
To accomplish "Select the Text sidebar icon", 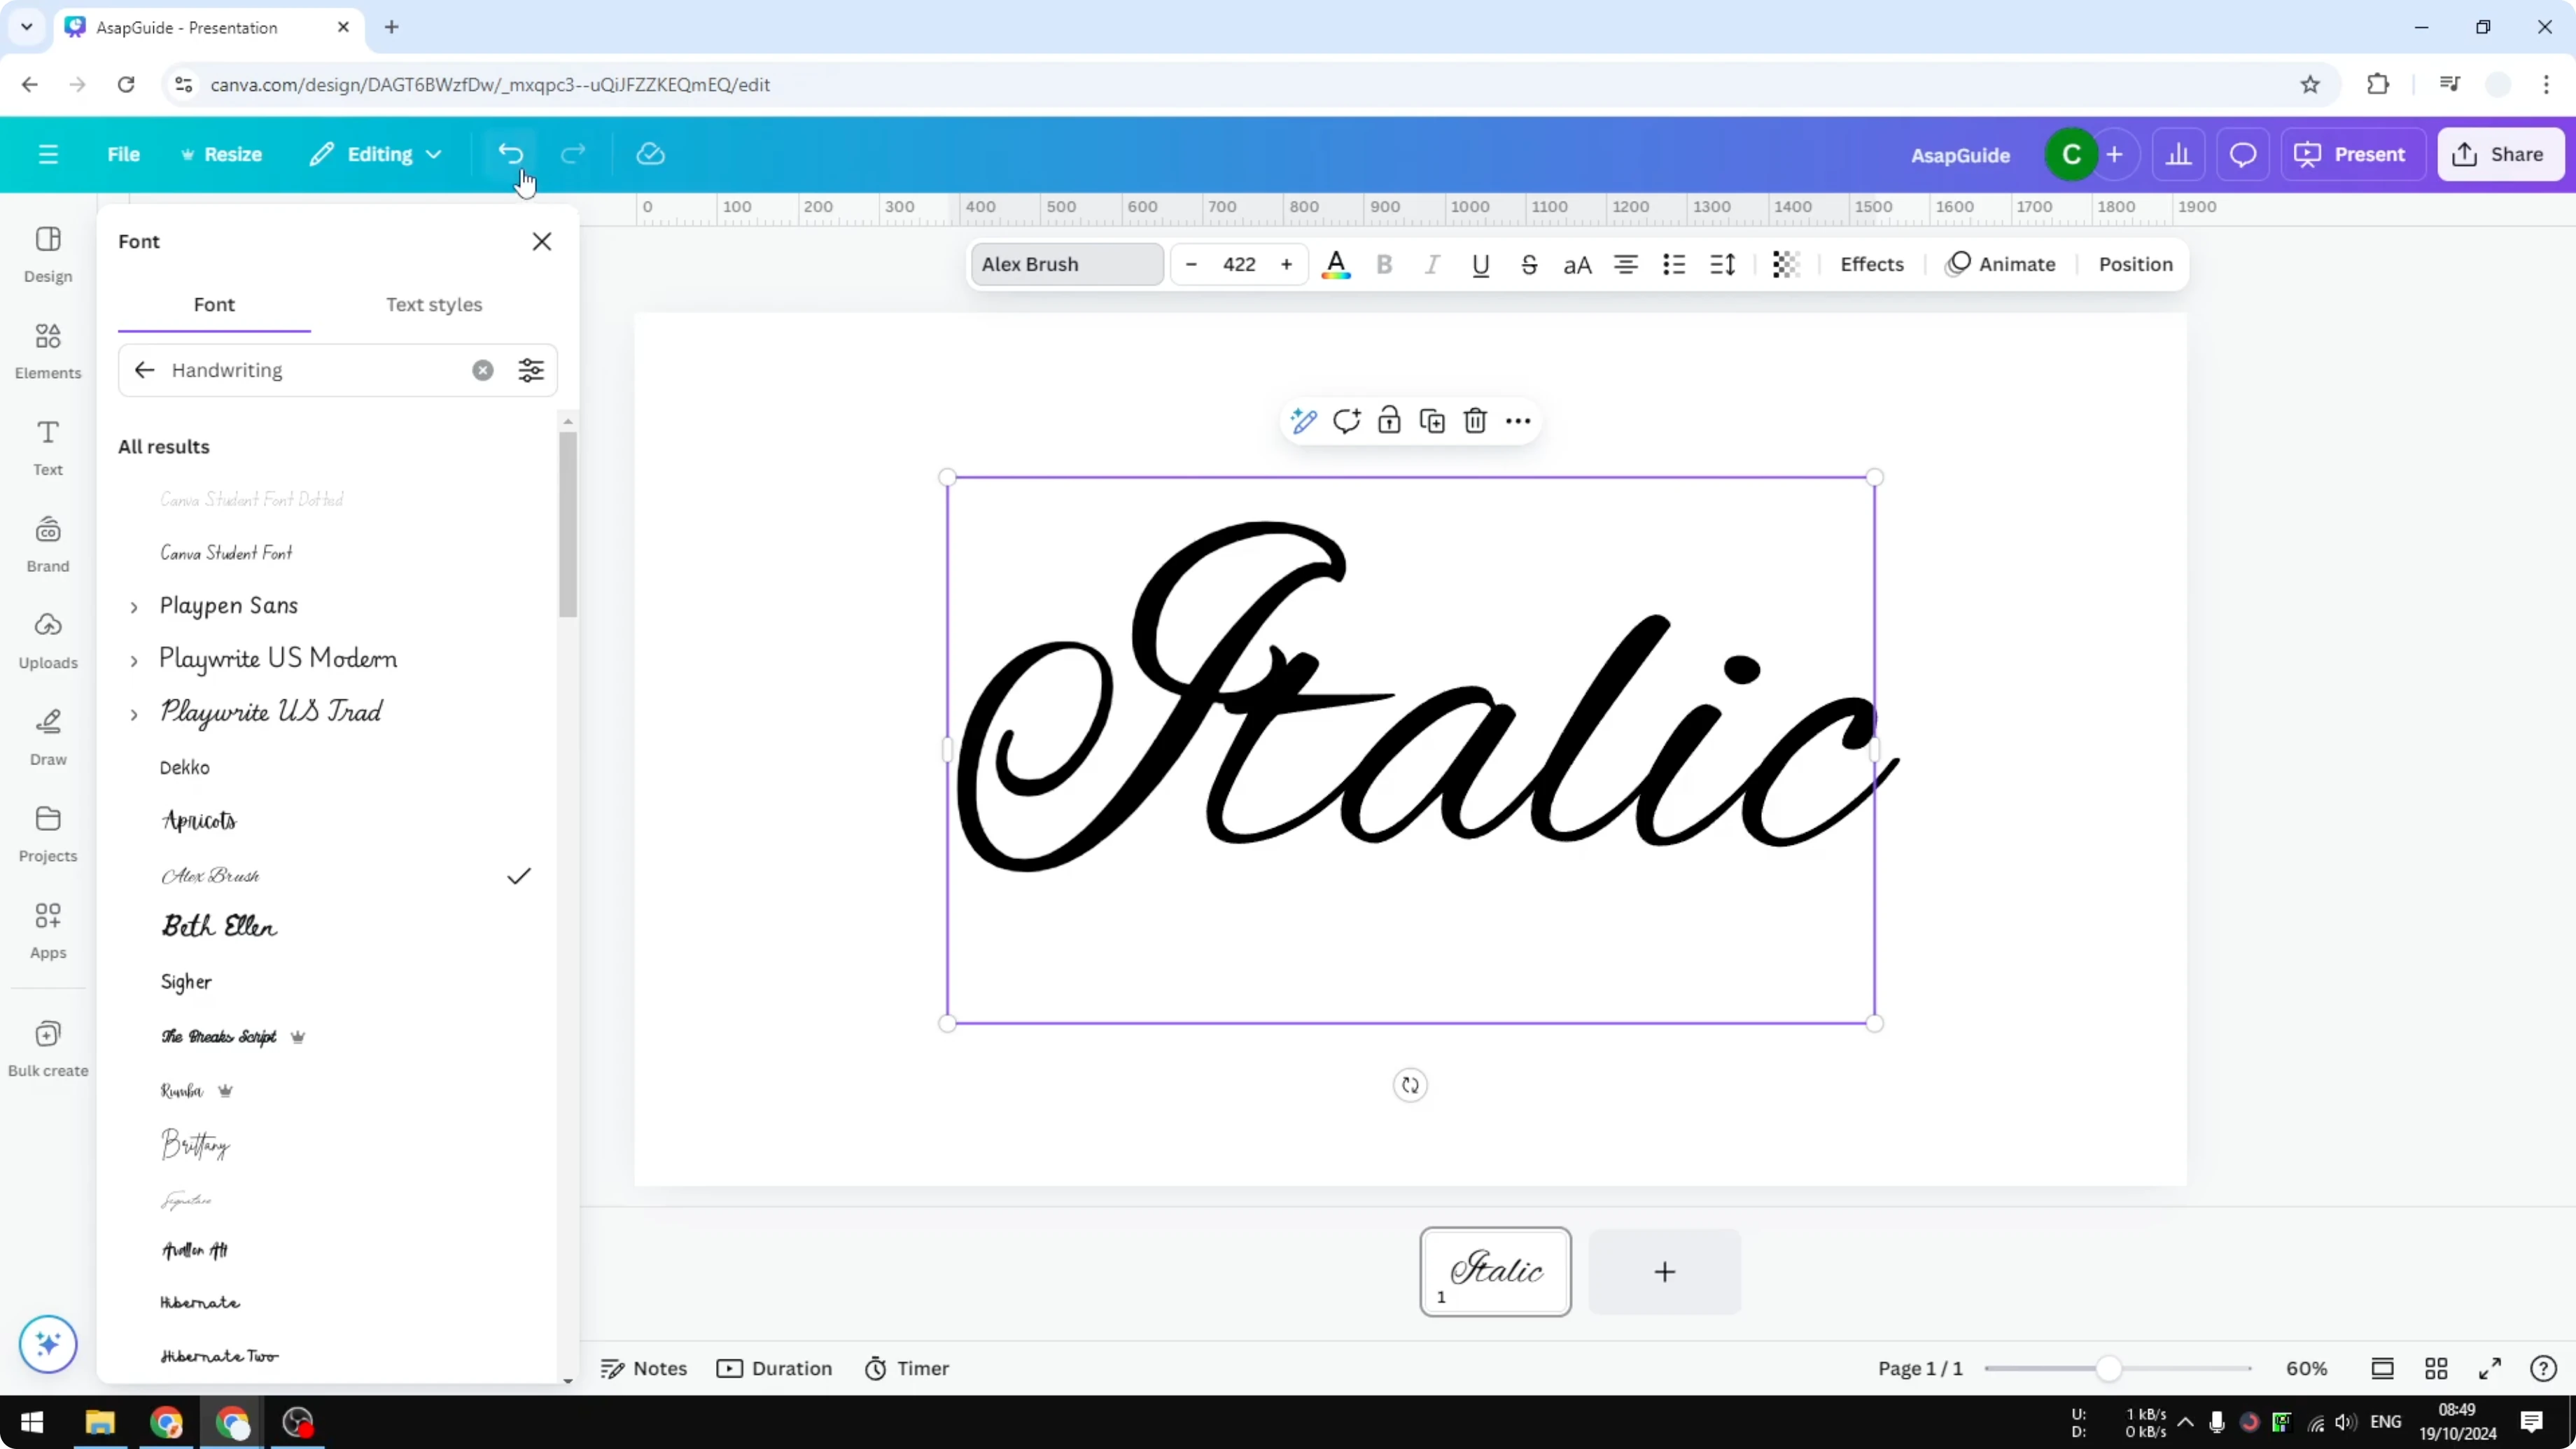I will (47, 446).
